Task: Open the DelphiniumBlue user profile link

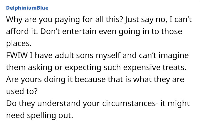Action: point(27,8)
